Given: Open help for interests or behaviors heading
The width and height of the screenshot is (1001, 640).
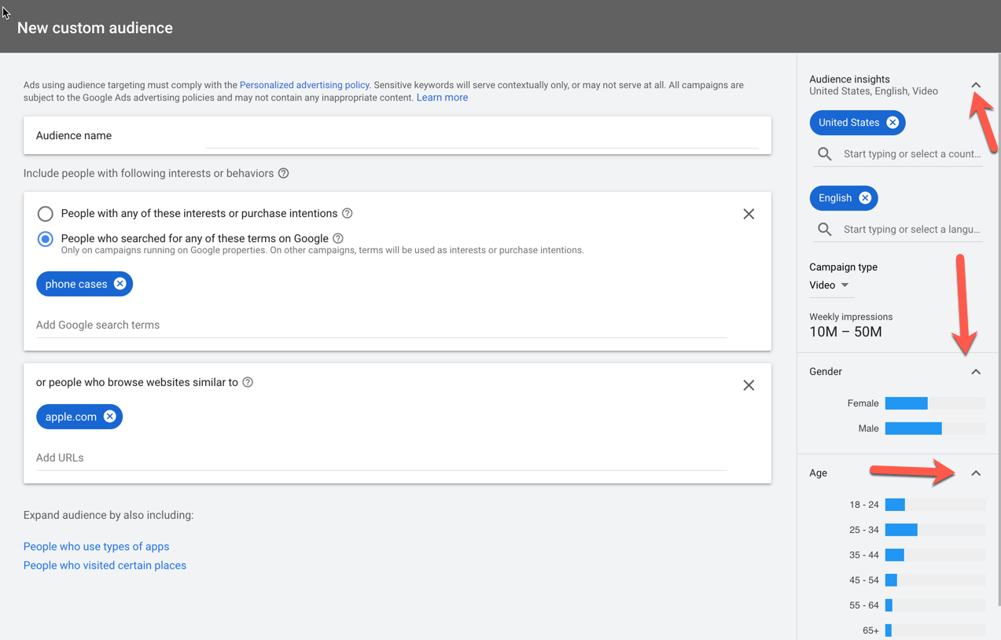Looking at the screenshot, I should point(284,173).
